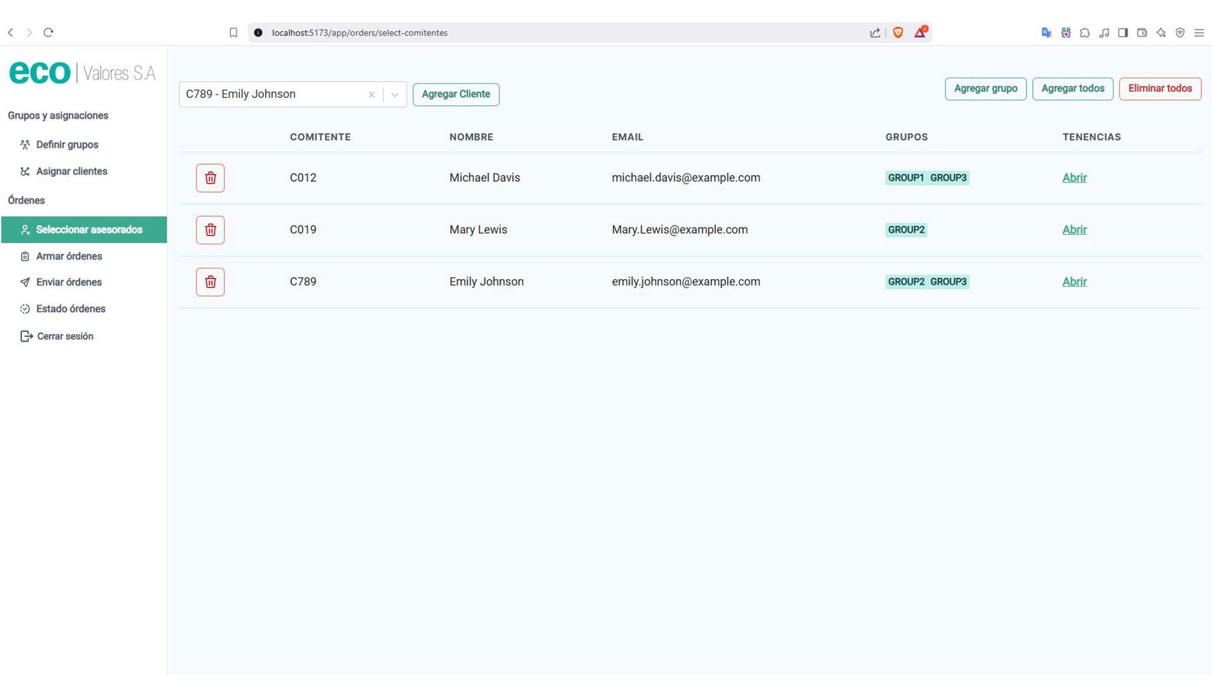1212x682 pixels.
Task: Open Abrir link for Michael Davis tenencias
Action: click(1074, 178)
